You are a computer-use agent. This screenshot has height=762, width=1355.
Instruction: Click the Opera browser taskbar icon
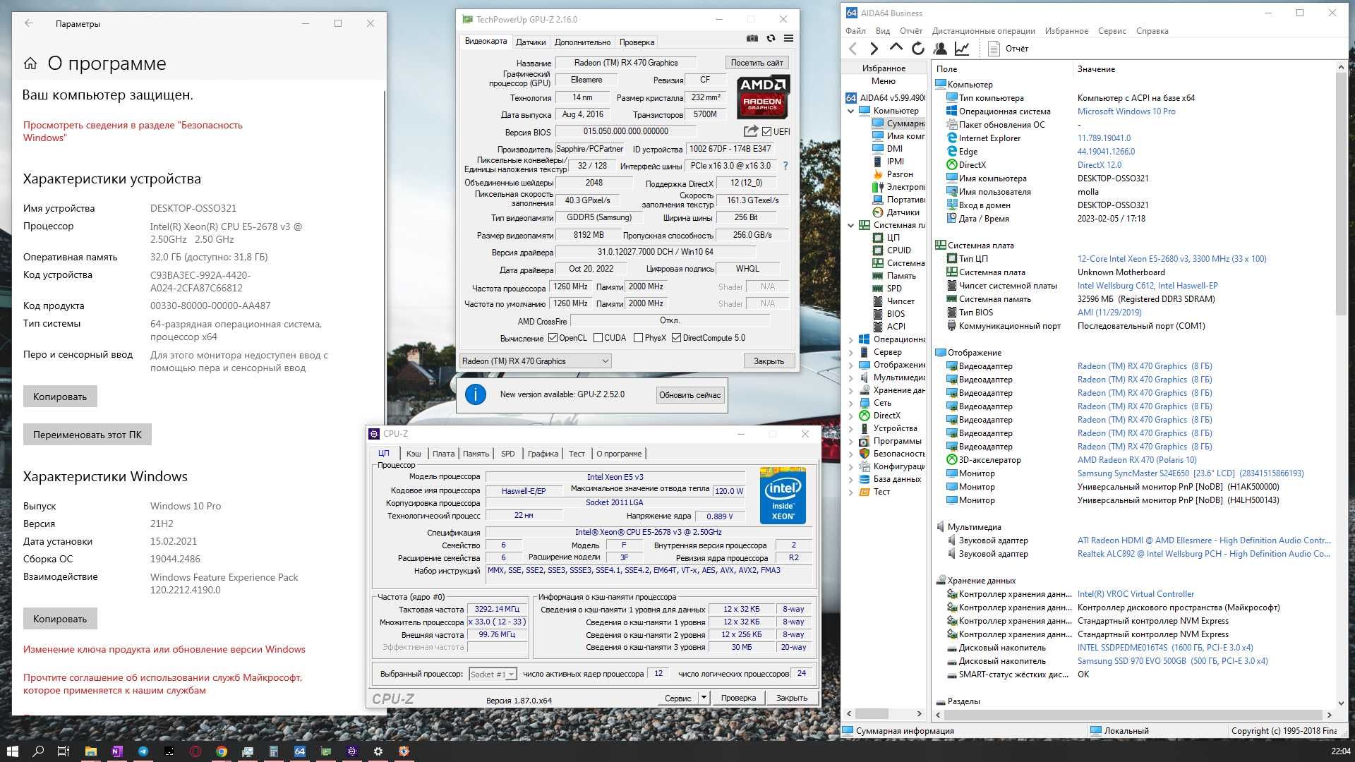[195, 751]
